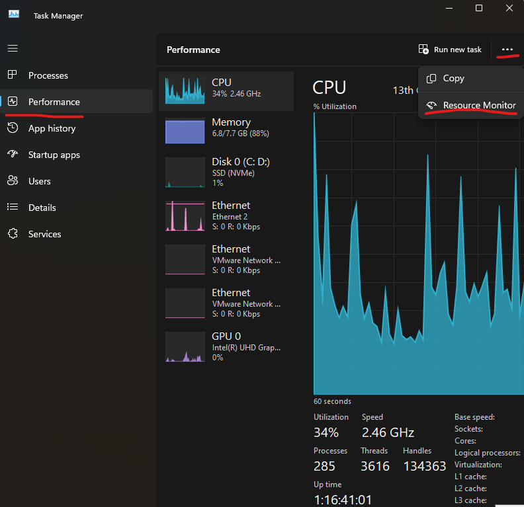Screen dimensions: 524x507
Task: Open the Processes page icon
Action: [x=13, y=75]
